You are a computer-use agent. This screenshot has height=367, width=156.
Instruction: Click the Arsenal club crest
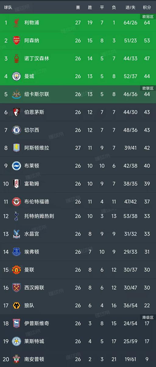pos(16,40)
